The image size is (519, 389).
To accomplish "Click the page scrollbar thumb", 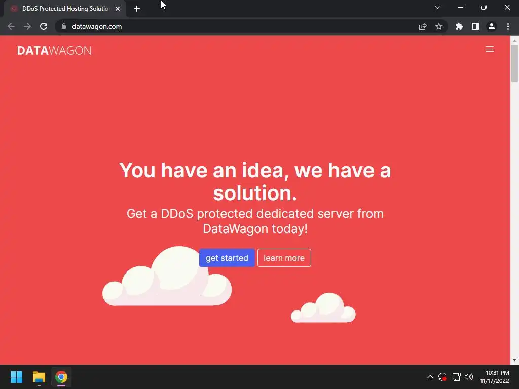I will coord(514,63).
